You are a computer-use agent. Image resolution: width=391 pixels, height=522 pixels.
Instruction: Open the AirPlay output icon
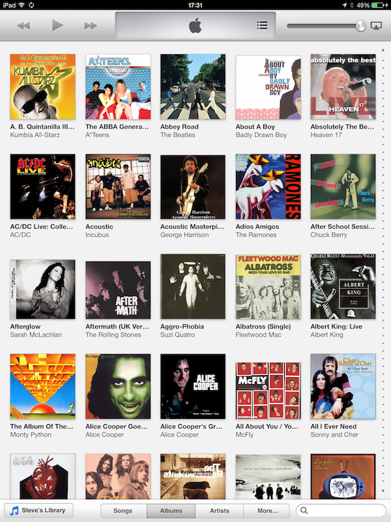376,25
